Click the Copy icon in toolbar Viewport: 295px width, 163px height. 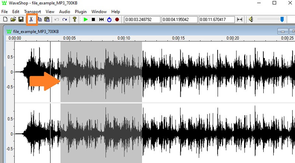tap(39, 19)
